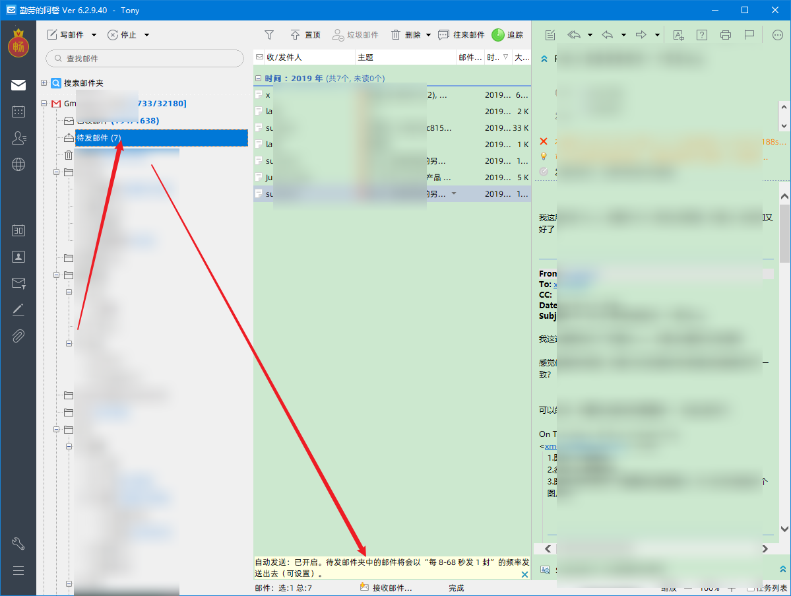Open the attachments paperclip sidebar icon
Image resolution: width=791 pixels, height=596 pixels.
point(18,335)
